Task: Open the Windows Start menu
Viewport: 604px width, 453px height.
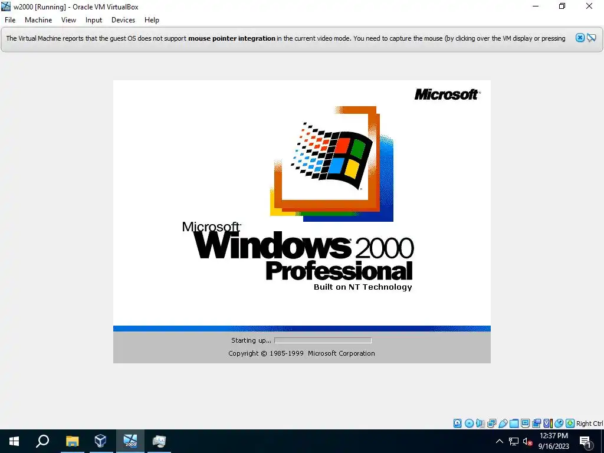Action: [14, 441]
